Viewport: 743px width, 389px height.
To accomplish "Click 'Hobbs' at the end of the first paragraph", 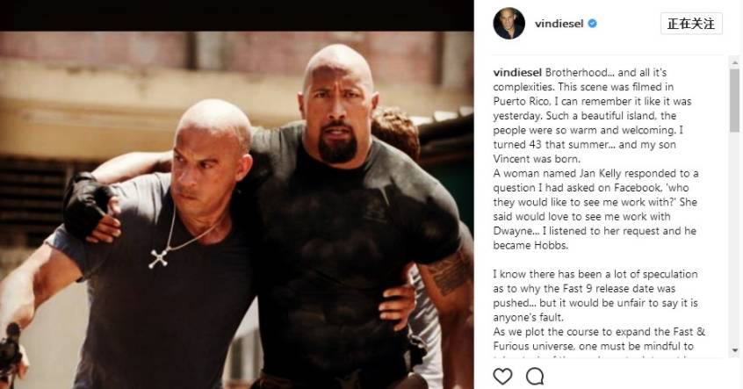I will [551, 246].
